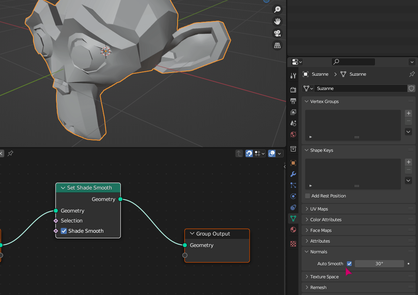The width and height of the screenshot is (418, 295).
Task: Click the viewport pan hand icon
Action: click(x=277, y=21)
